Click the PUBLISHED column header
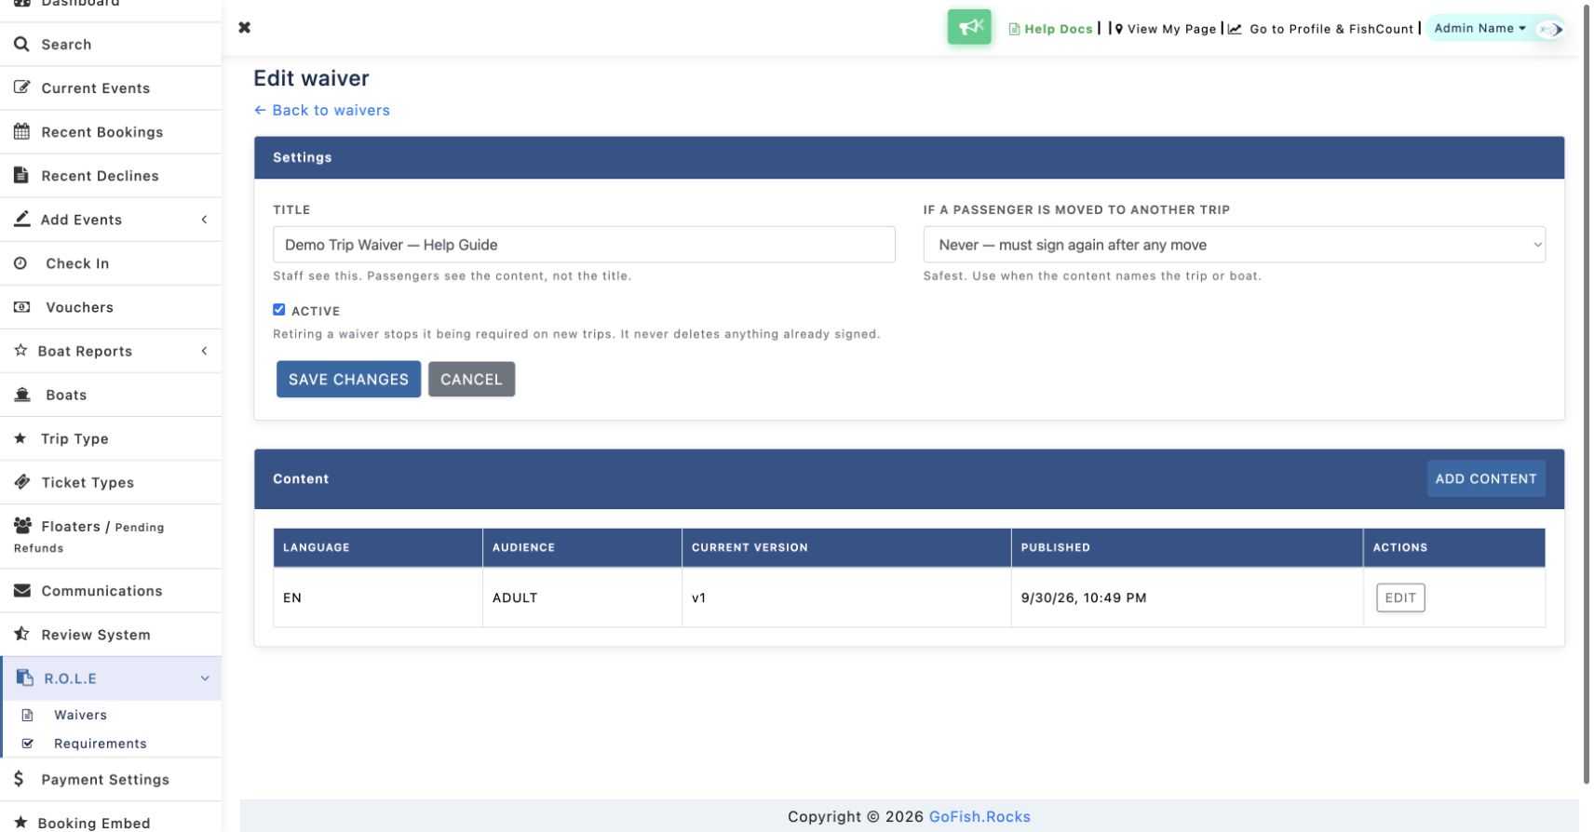This screenshot has width=1594, height=832. pos(1186,547)
